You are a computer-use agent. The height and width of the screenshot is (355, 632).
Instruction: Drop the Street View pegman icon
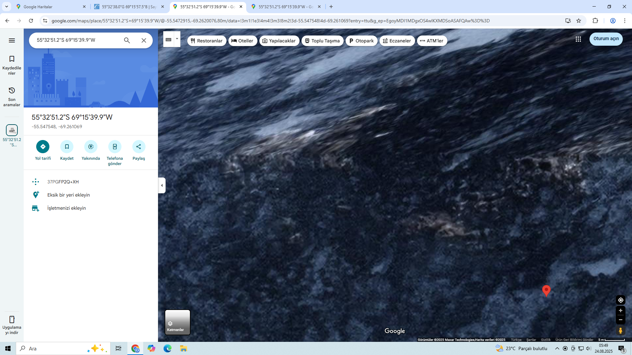pos(620,330)
